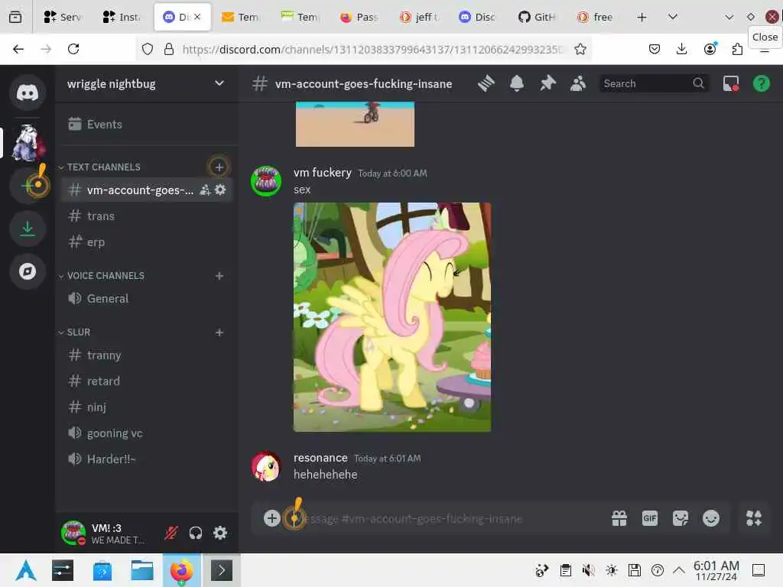Viewport: 783px width, 587px height.
Task: Open the Inbox icon
Action: click(731, 83)
